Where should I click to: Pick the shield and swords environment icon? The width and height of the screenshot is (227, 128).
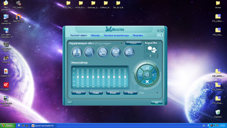[116, 52]
